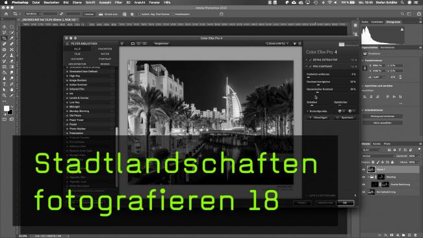423x238 pixels.
Task: Select the Move tool
Action: (5, 27)
